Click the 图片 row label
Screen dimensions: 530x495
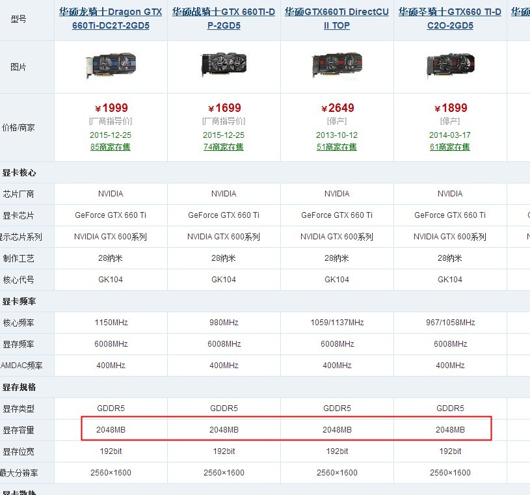click(x=18, y=67)
